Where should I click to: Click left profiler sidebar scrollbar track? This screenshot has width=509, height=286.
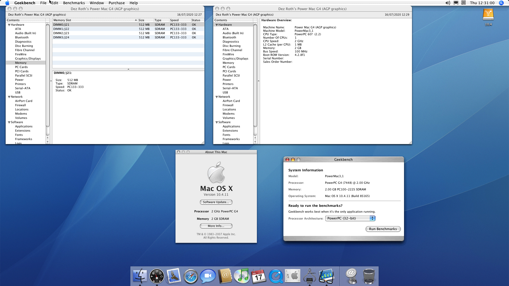[48, 131]
